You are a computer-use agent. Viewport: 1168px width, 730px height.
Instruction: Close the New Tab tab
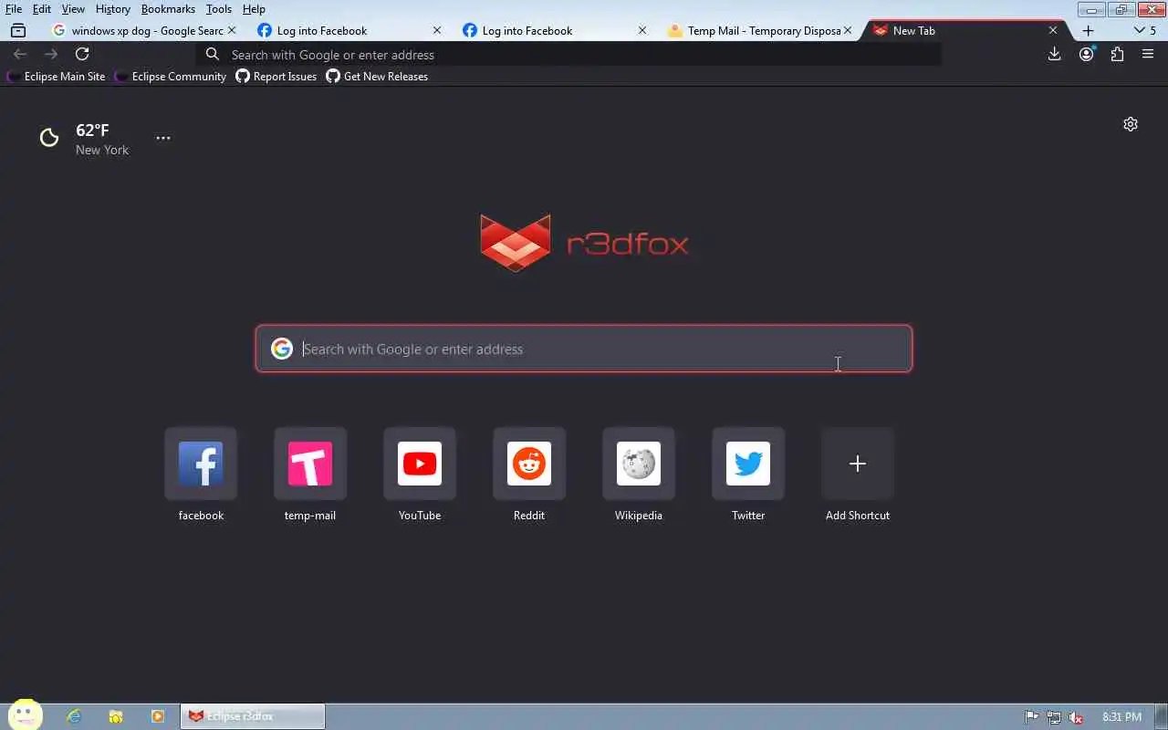pyautogui.click(x=1053, y=30)
